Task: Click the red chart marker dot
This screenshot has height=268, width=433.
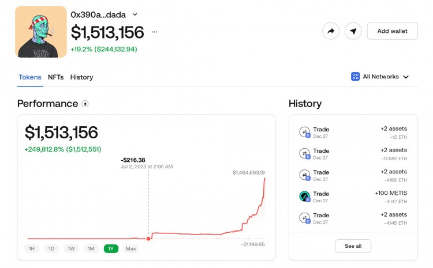Action: 148,239
